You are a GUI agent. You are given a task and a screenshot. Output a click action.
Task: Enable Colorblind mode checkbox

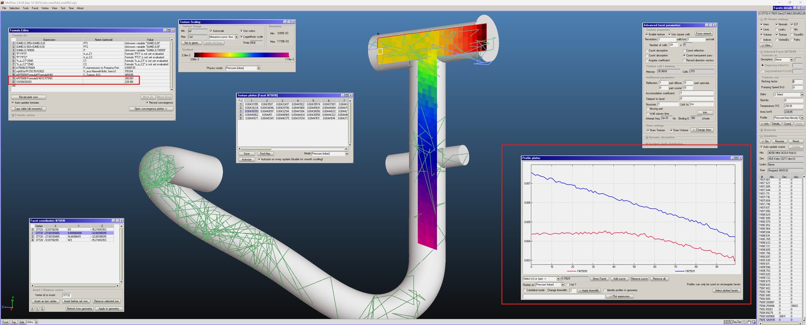point(525,290)
